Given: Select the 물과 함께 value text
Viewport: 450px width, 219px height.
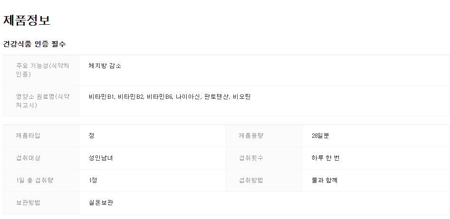Looking at the screenshot, I should pos(325,180).
